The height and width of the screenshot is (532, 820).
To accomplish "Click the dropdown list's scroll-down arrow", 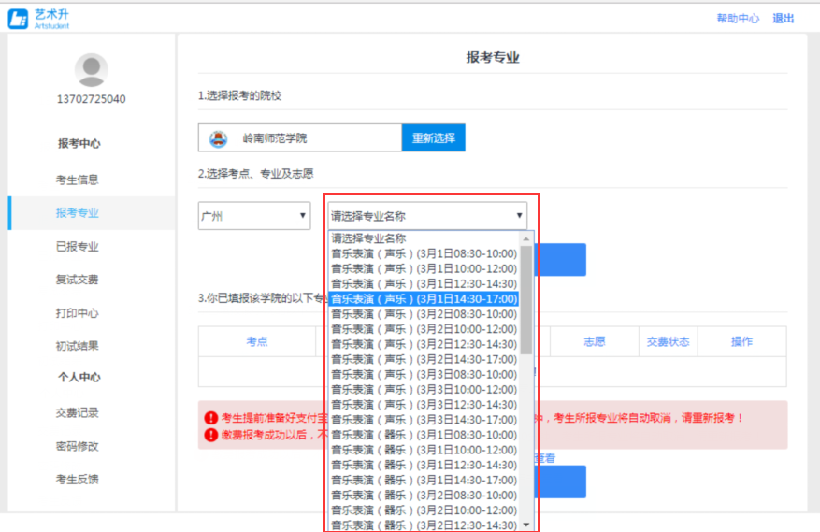I will 526,524.
